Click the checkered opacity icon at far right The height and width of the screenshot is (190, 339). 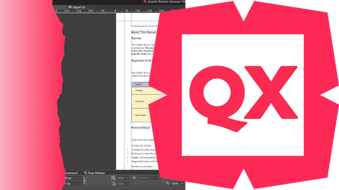coord(168,183)
